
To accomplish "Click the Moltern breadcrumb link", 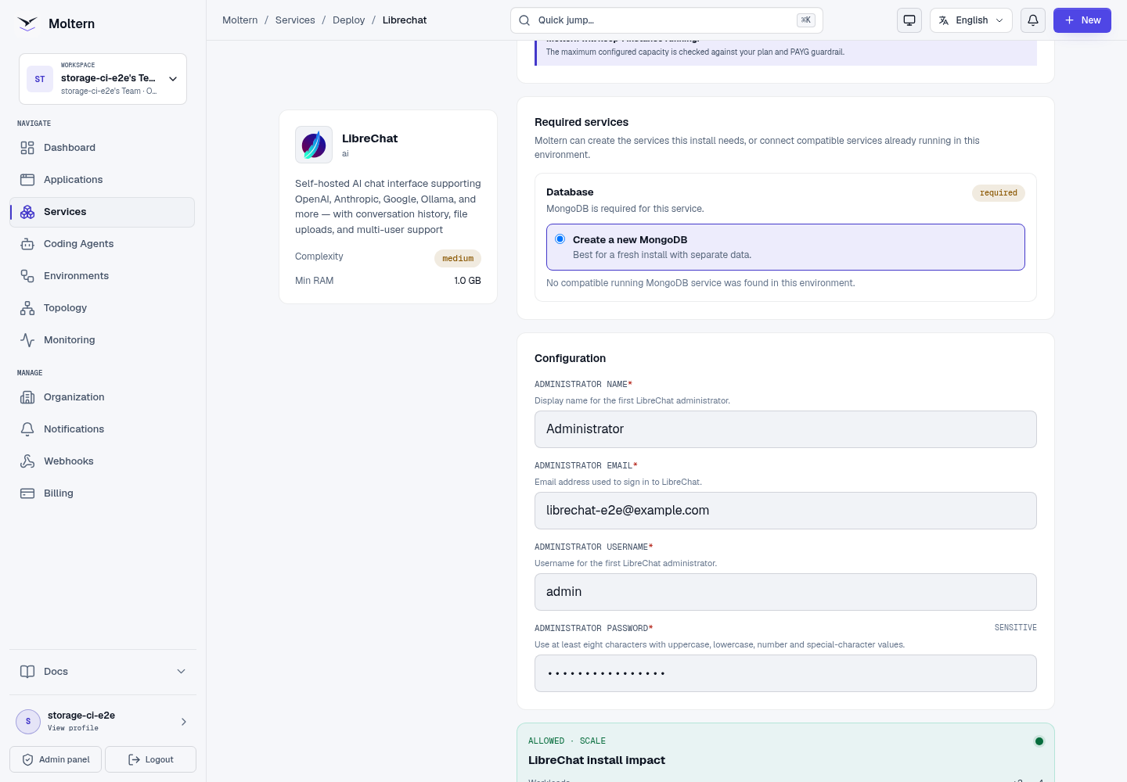I will coord(240,20).
